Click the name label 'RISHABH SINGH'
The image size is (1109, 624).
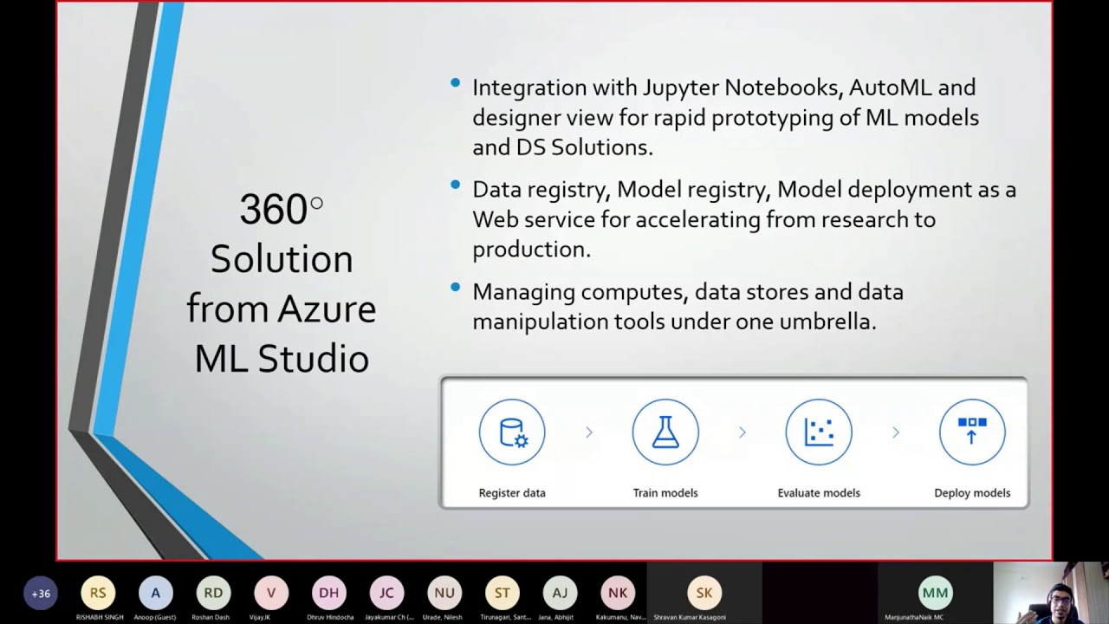click(x=98, y=617)
